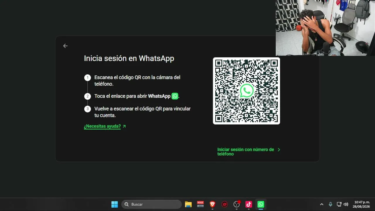
Task: Click the Buscar search box in taskbar
Action: (x=151, y=204)
